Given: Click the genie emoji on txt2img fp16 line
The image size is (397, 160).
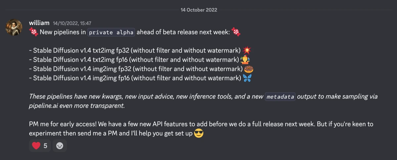Looking at the screenshot, I should pos(245,60).
